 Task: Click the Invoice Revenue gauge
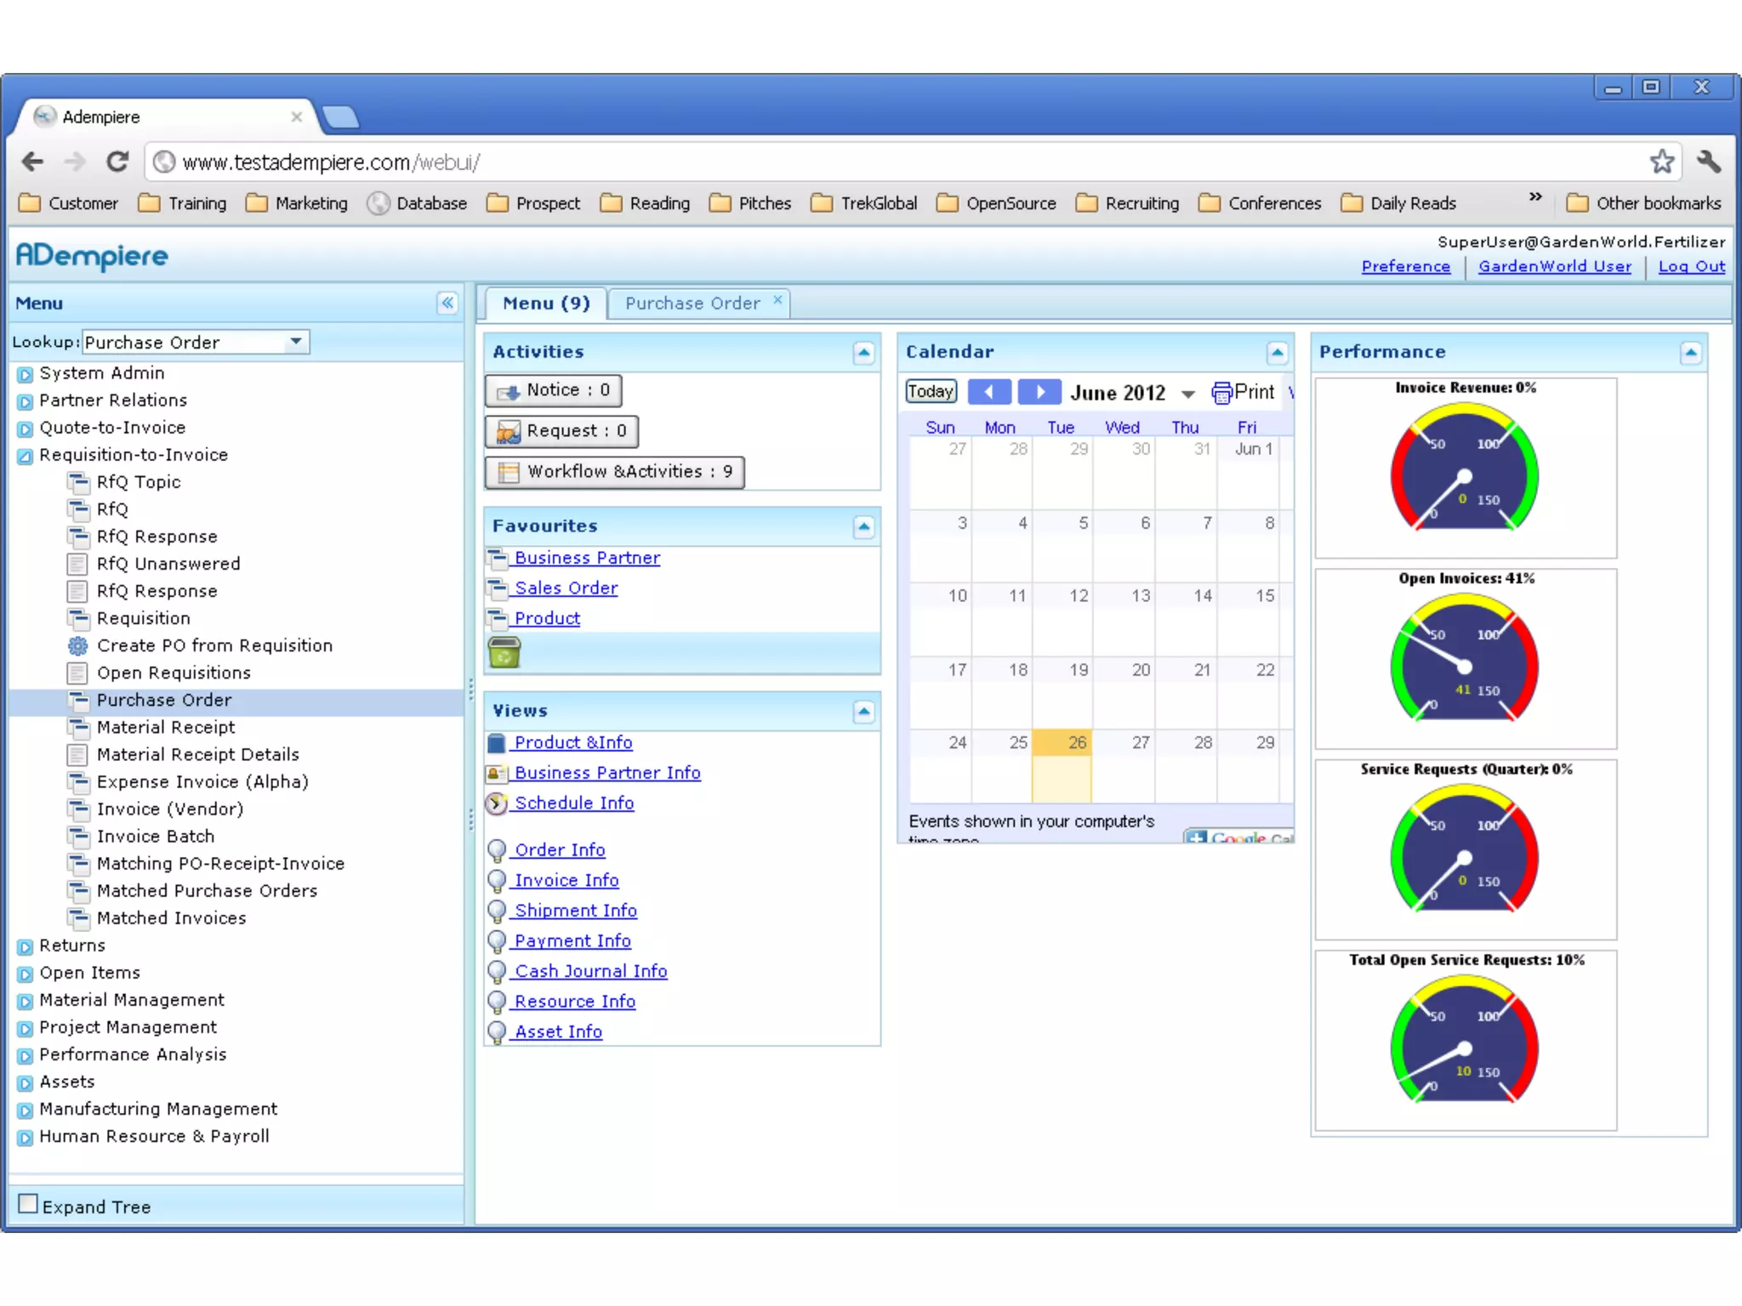[1465, 468]
